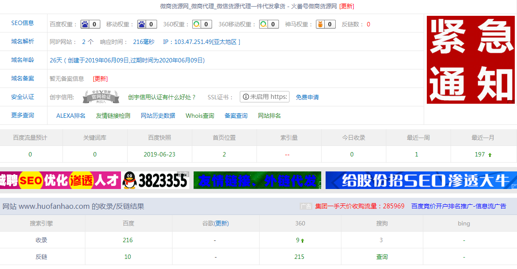
Task: Open the ALEXA排名 query
Action: 71,116
